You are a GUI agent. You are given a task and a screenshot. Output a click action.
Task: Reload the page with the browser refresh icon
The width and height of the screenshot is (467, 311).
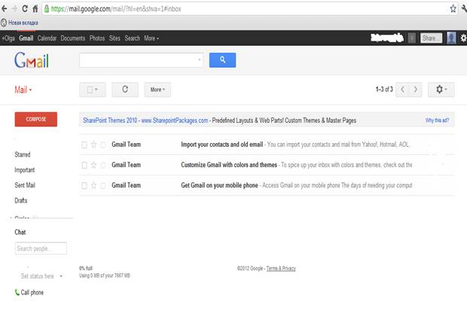coord(25,8)
